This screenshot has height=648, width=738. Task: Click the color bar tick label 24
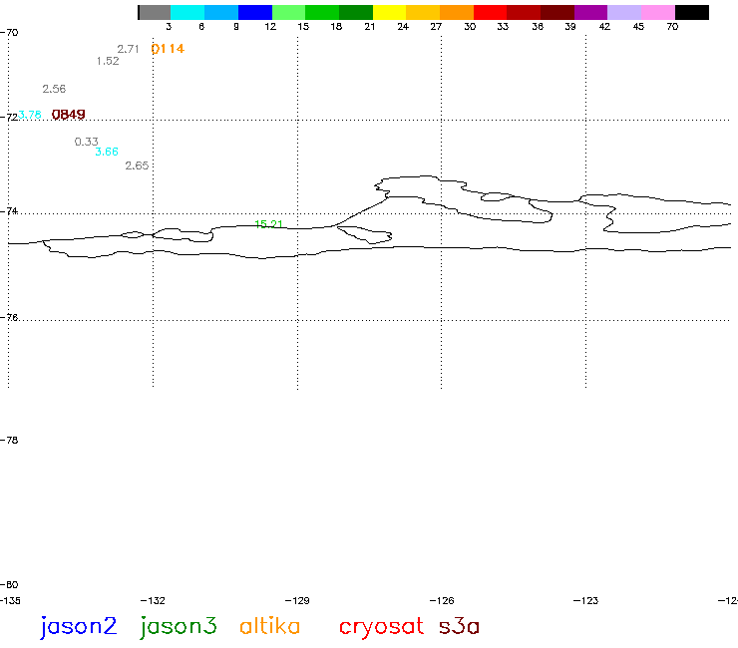point(403,26)
